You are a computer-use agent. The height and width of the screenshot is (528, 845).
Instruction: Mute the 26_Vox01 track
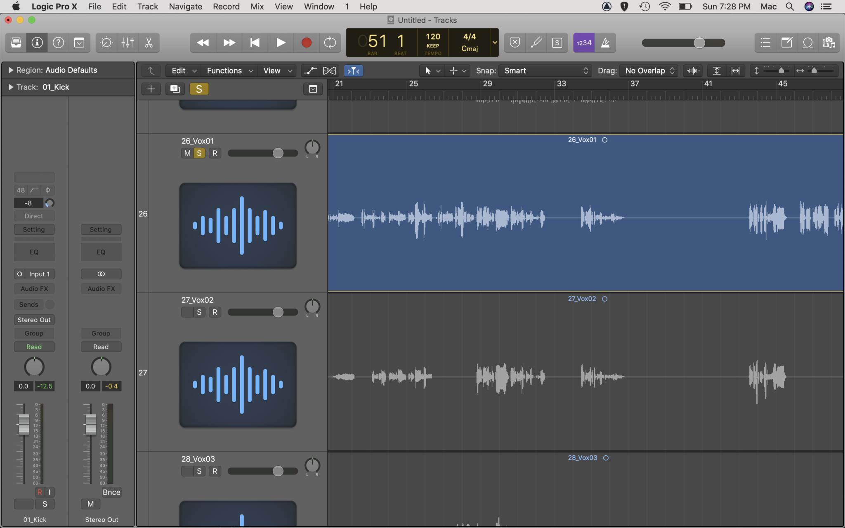(186, 153)
